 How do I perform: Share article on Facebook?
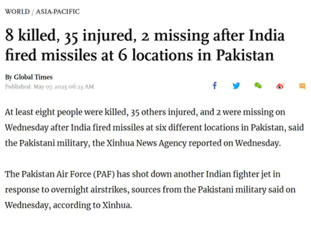coord(214,86)
